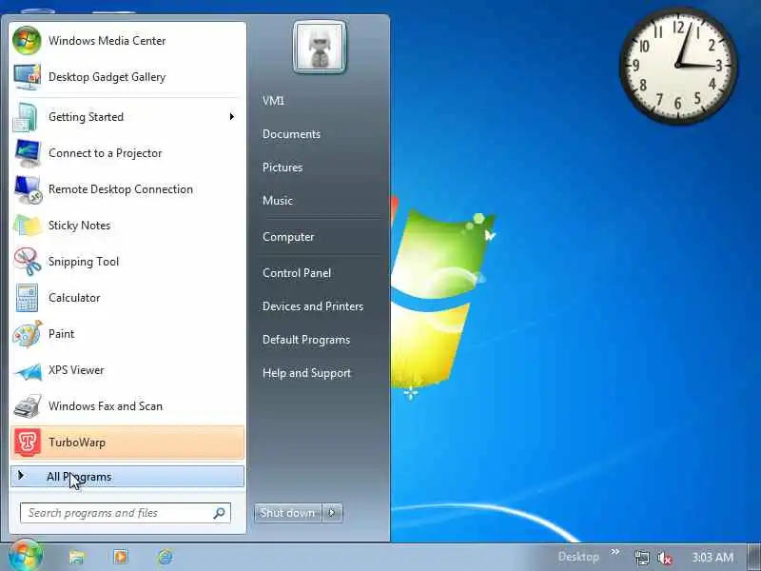Click the Desktop toolbar label
This screenshot has height=571, width=761.
click(578, 557)
